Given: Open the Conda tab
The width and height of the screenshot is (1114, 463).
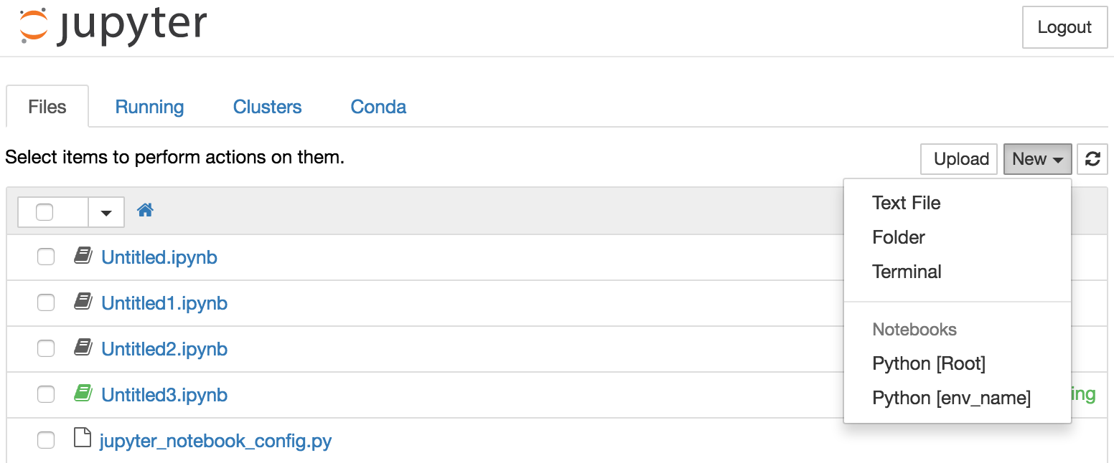Looking at the screenshot, I should [378, 107].
